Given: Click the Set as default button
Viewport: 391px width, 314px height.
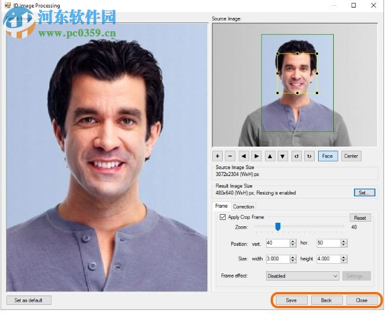Looking at the screenshot, I should coord(29,300).
